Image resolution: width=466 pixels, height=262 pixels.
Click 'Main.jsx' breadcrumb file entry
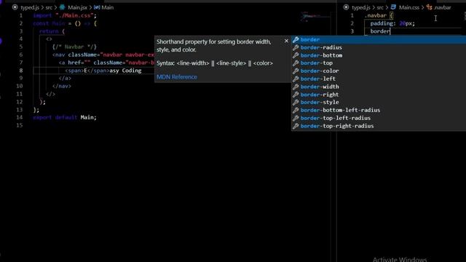[x=77, y=7]
